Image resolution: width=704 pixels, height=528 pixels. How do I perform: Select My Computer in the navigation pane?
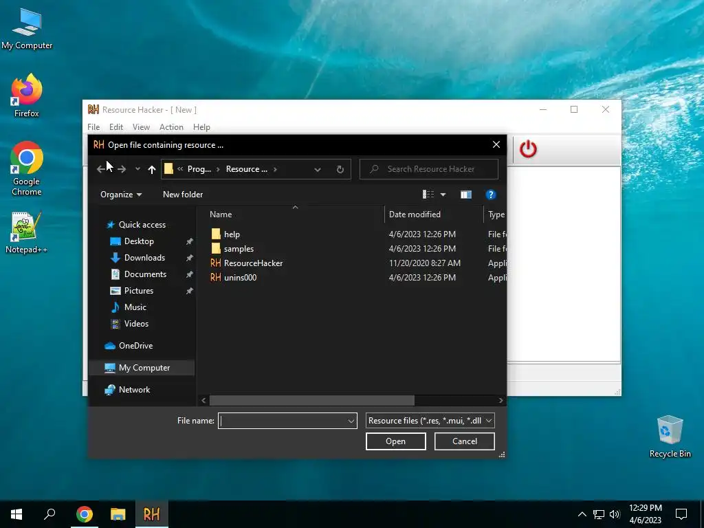pos(144,368)
